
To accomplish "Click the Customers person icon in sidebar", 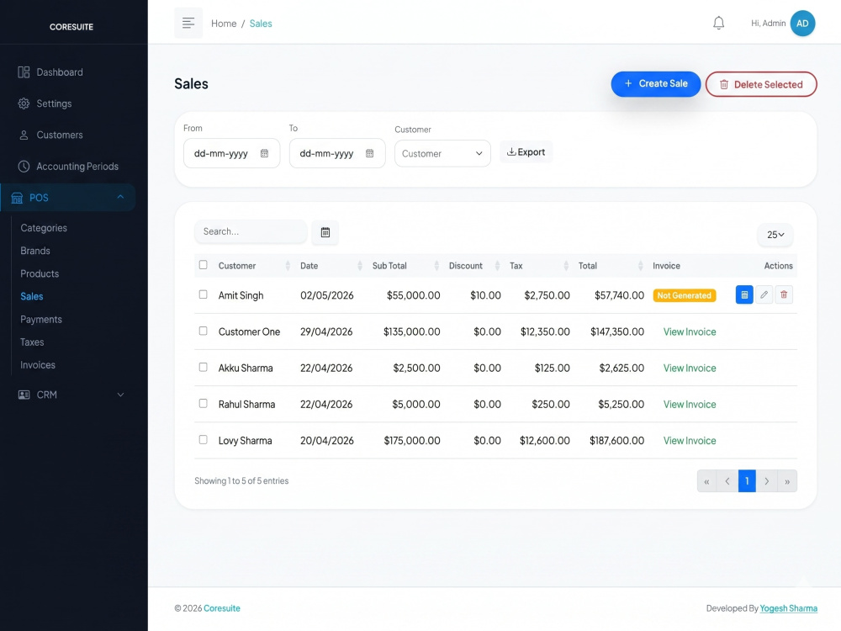I will pyautogui.click(x=24, y=135).
